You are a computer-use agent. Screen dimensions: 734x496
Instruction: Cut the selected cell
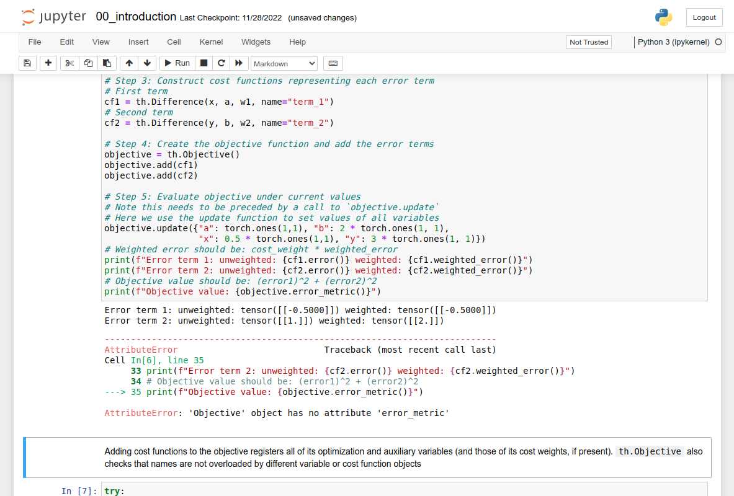(x=69, y=63)
